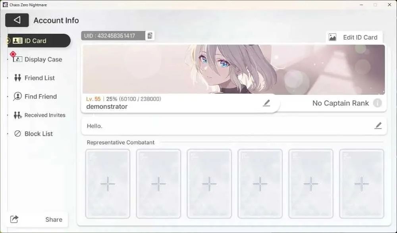Click the Account Info title
397x233 pixels.
coord(56,20)
